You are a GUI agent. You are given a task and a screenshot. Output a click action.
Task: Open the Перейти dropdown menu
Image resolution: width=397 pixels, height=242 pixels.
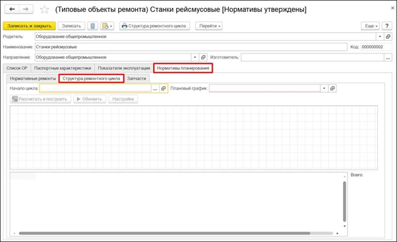209,26
